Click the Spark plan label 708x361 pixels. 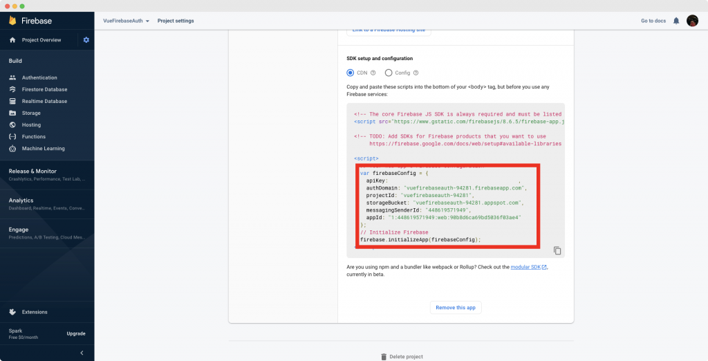[15, 331]
